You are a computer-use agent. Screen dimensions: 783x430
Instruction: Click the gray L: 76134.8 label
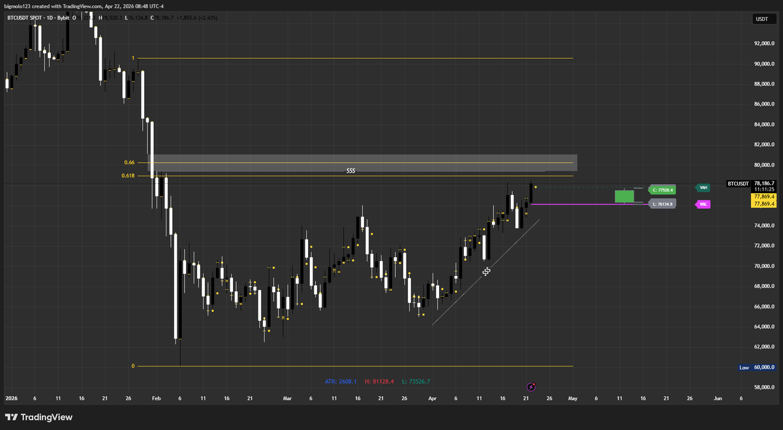pyautogui.click(x=662, y=204)
